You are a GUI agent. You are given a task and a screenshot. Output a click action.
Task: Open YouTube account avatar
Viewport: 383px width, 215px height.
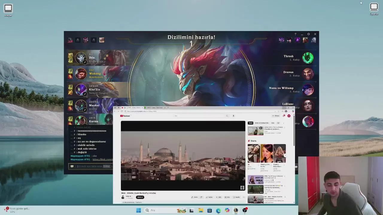click(x=289, y=116)
